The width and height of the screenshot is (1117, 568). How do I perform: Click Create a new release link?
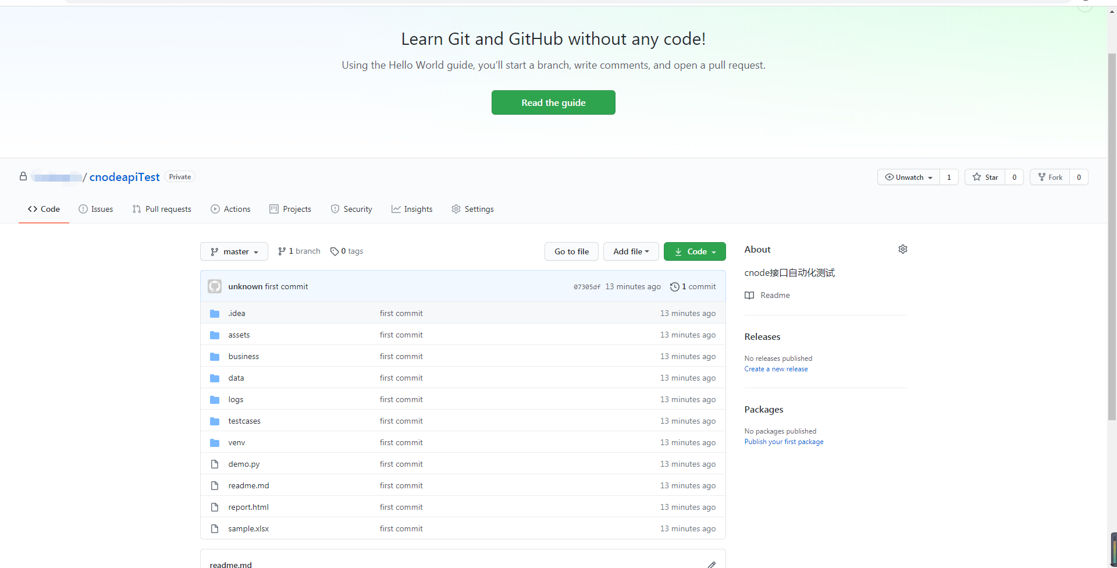click(776, 369)
